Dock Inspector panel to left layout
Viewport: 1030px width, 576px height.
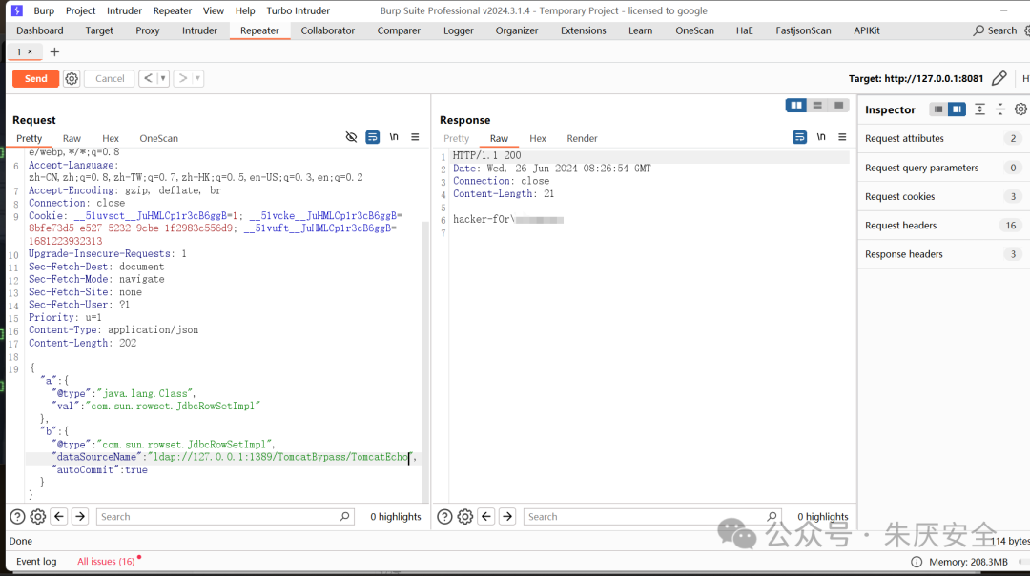click(938, 109)
